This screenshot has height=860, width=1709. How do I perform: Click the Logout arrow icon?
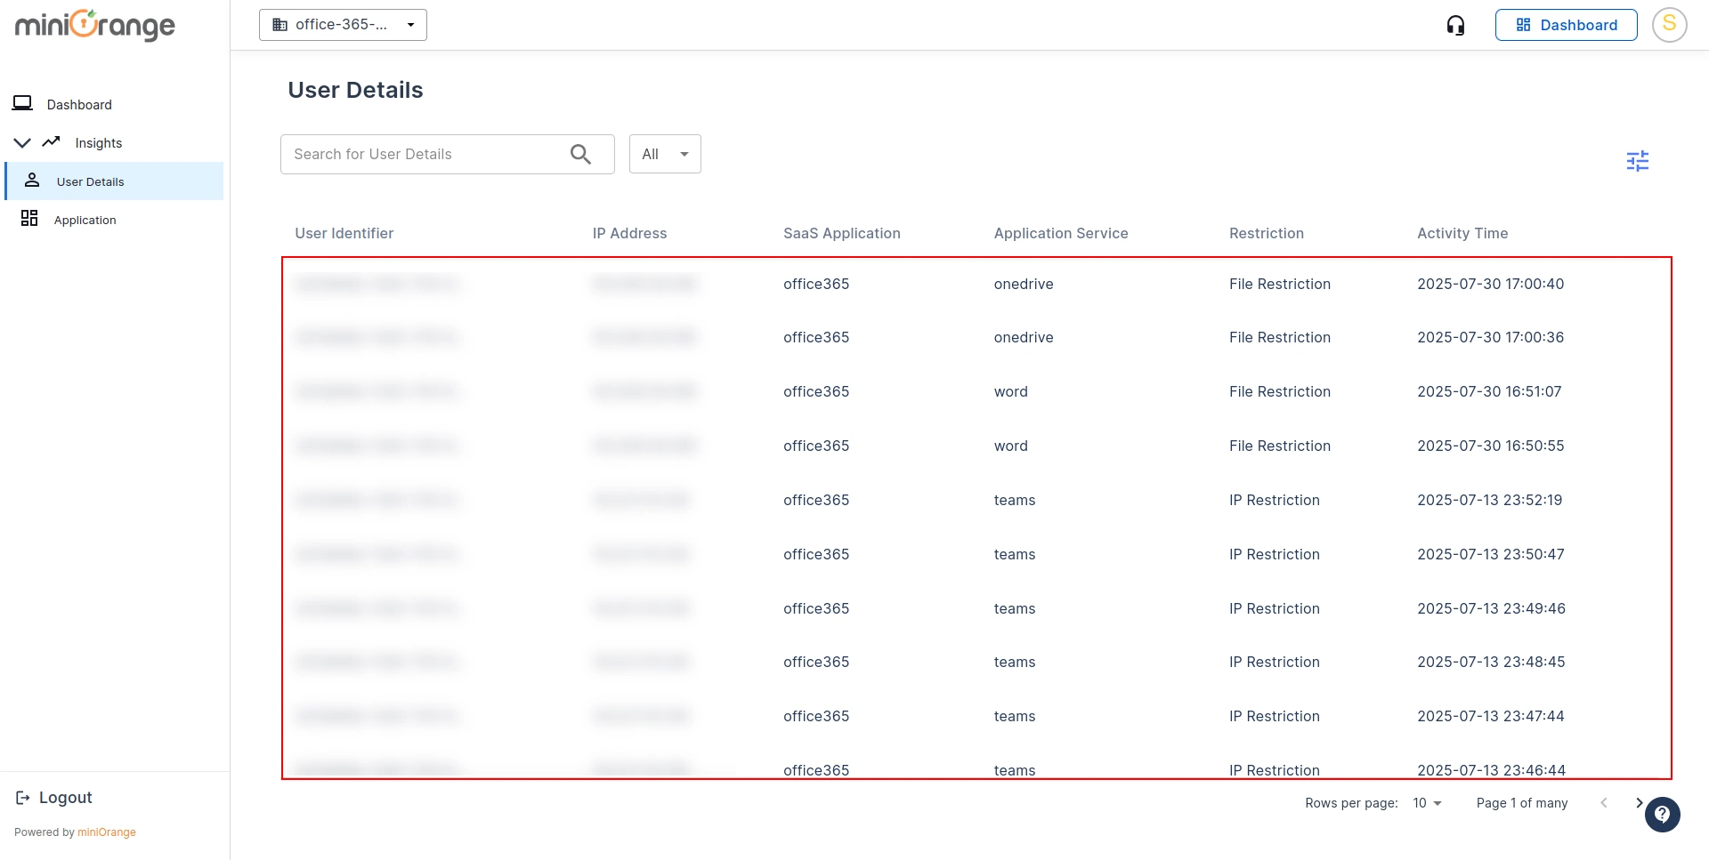[x=23, y=798]
